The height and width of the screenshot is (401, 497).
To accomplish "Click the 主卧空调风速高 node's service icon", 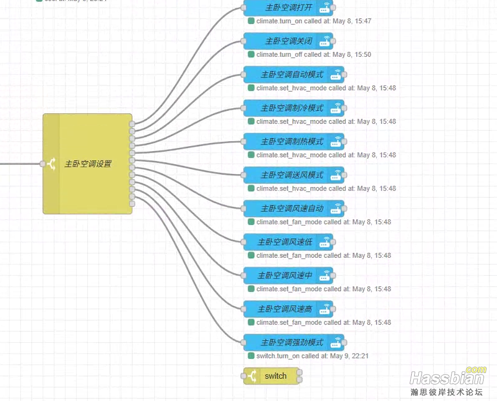I will coord(324,309).
